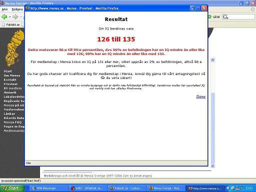Switch to Mensa Sverige Firefox taskbar window
Viewport: 256px width, 192px height.
[x=166, y=188]
